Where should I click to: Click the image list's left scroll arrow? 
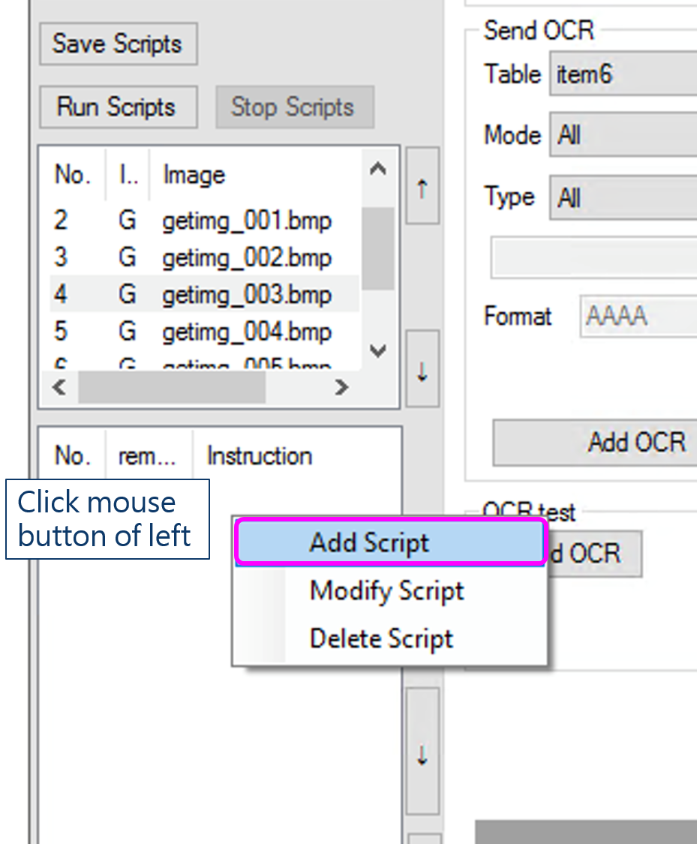click(59, 387)
